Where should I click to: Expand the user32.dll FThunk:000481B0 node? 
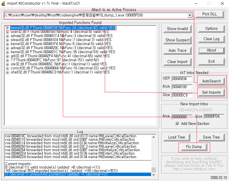[x=7, y=32]
